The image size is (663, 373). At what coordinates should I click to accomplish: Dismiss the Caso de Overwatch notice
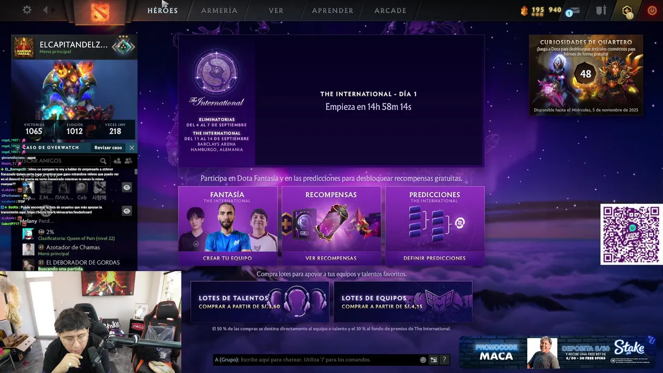(x=132, y=148)
